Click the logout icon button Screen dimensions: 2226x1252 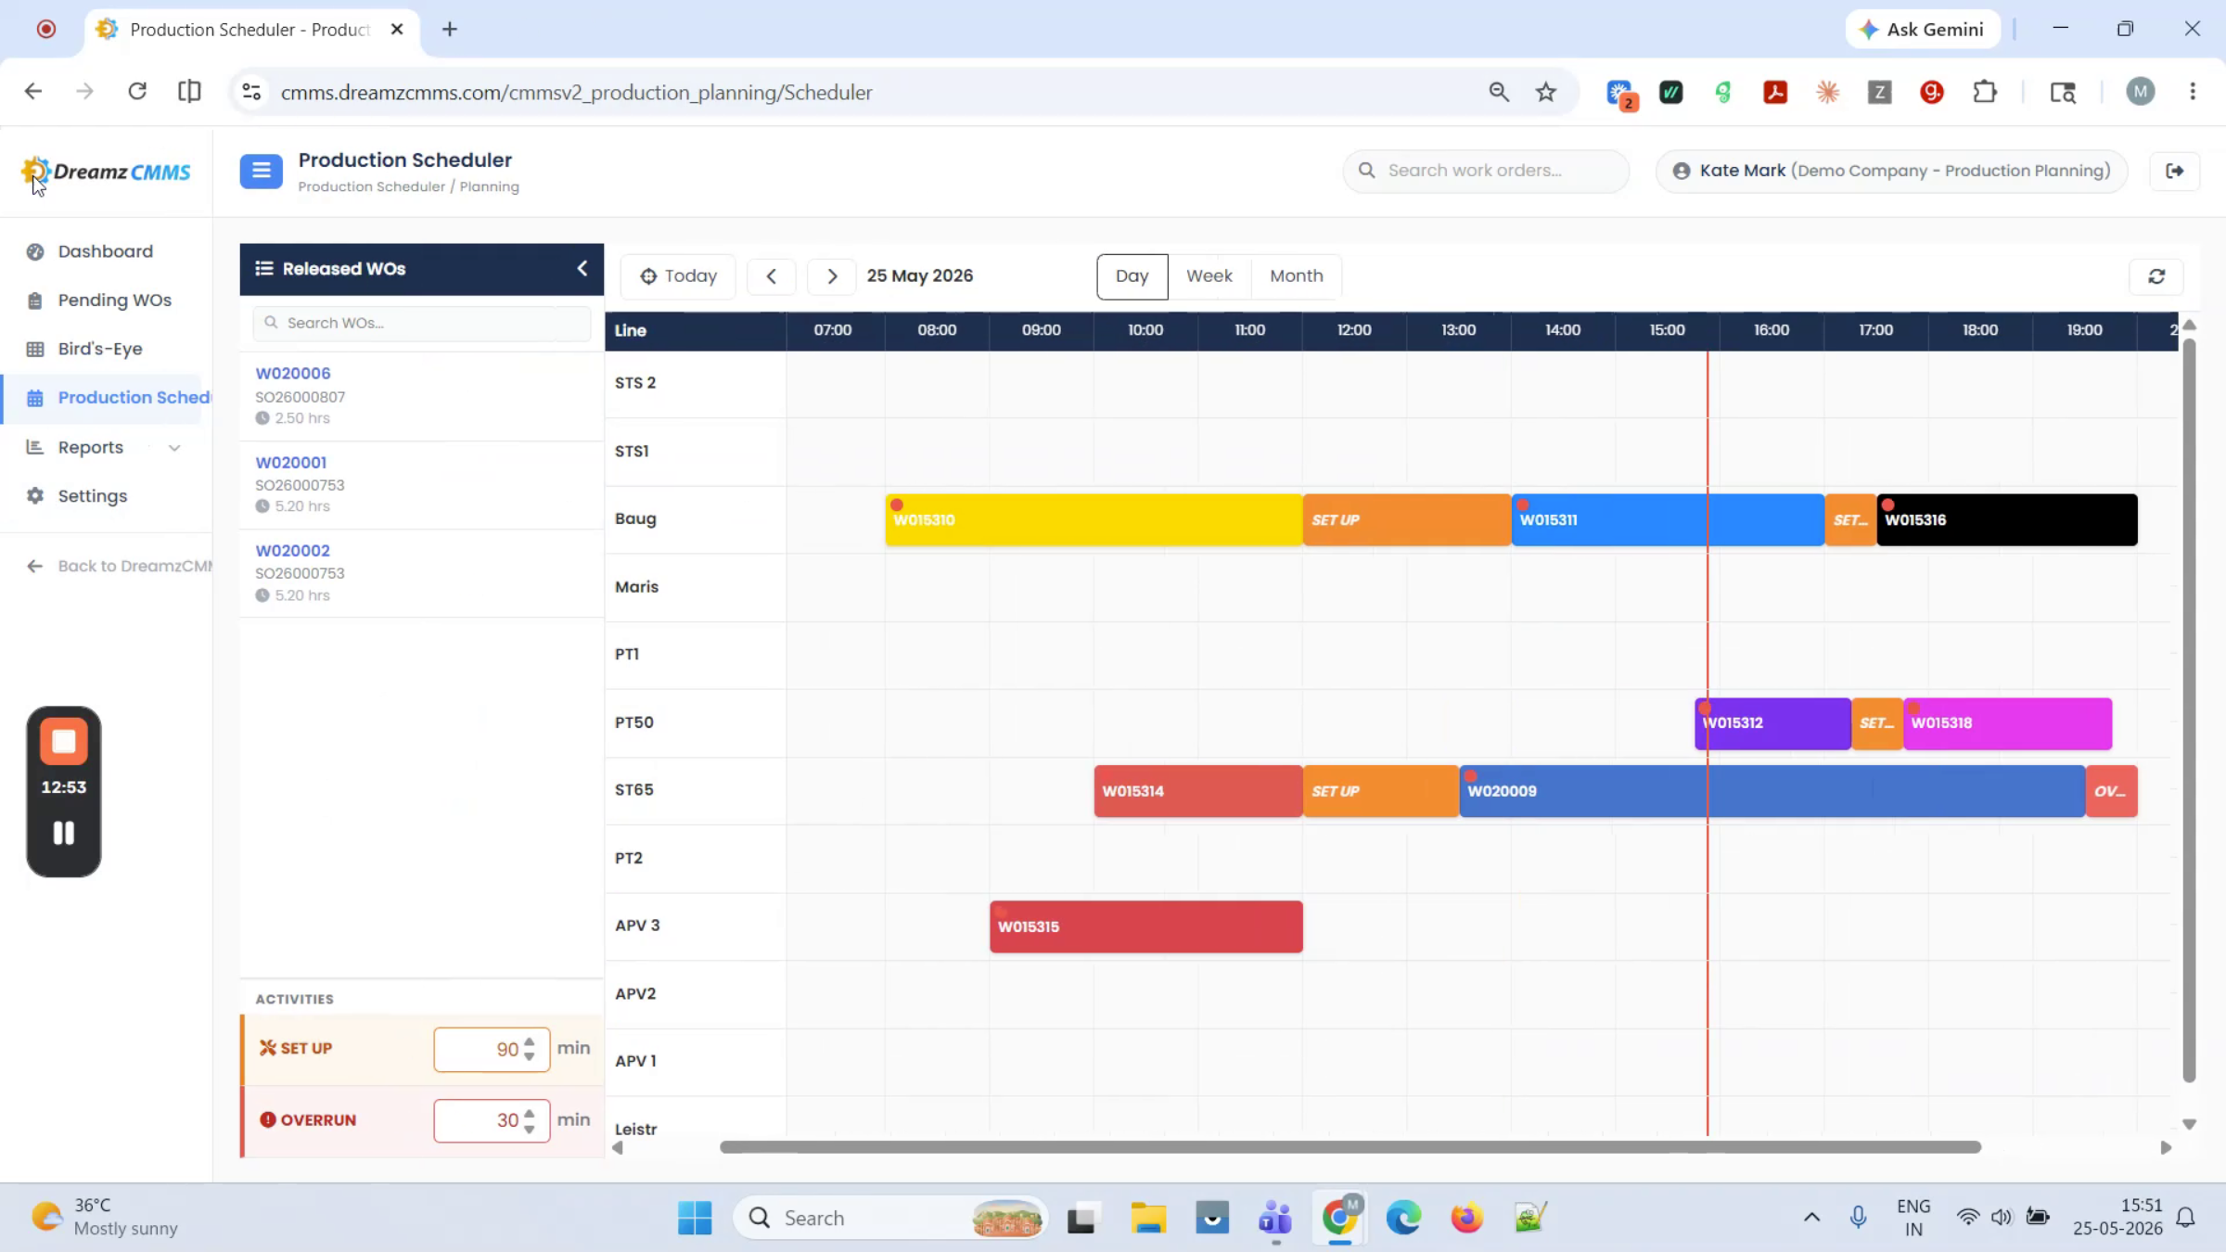coord(2175,171)
